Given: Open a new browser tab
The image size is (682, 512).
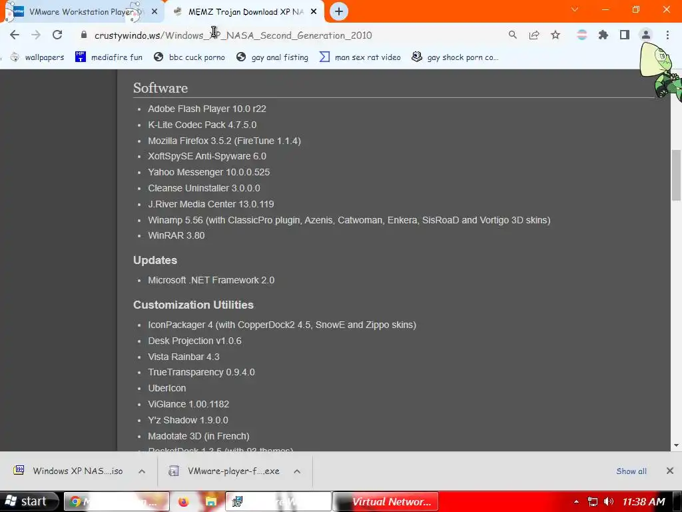Looking at the screenshot, I should (x=339, y=11).
